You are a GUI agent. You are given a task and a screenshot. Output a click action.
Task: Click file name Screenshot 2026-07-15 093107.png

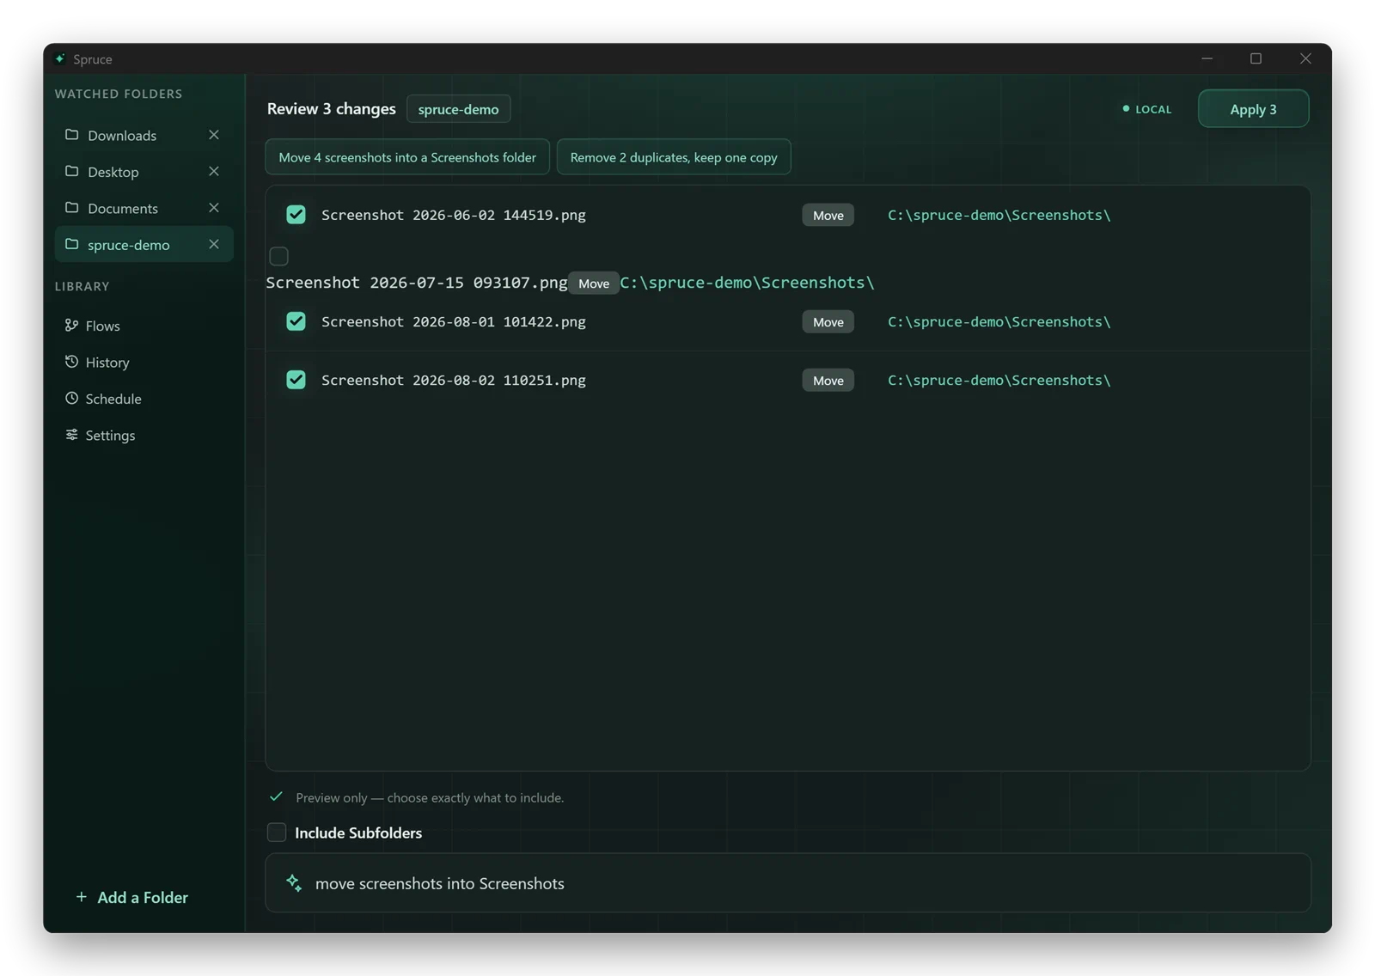click(x=417, y=283)
